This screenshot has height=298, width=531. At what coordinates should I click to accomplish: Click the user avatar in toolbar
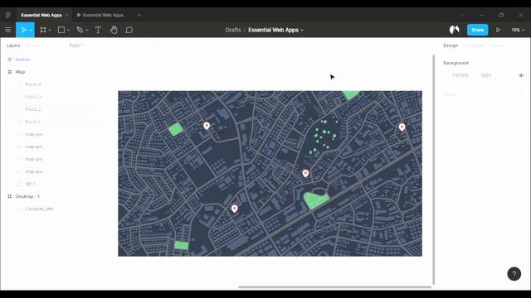(454, 30)
